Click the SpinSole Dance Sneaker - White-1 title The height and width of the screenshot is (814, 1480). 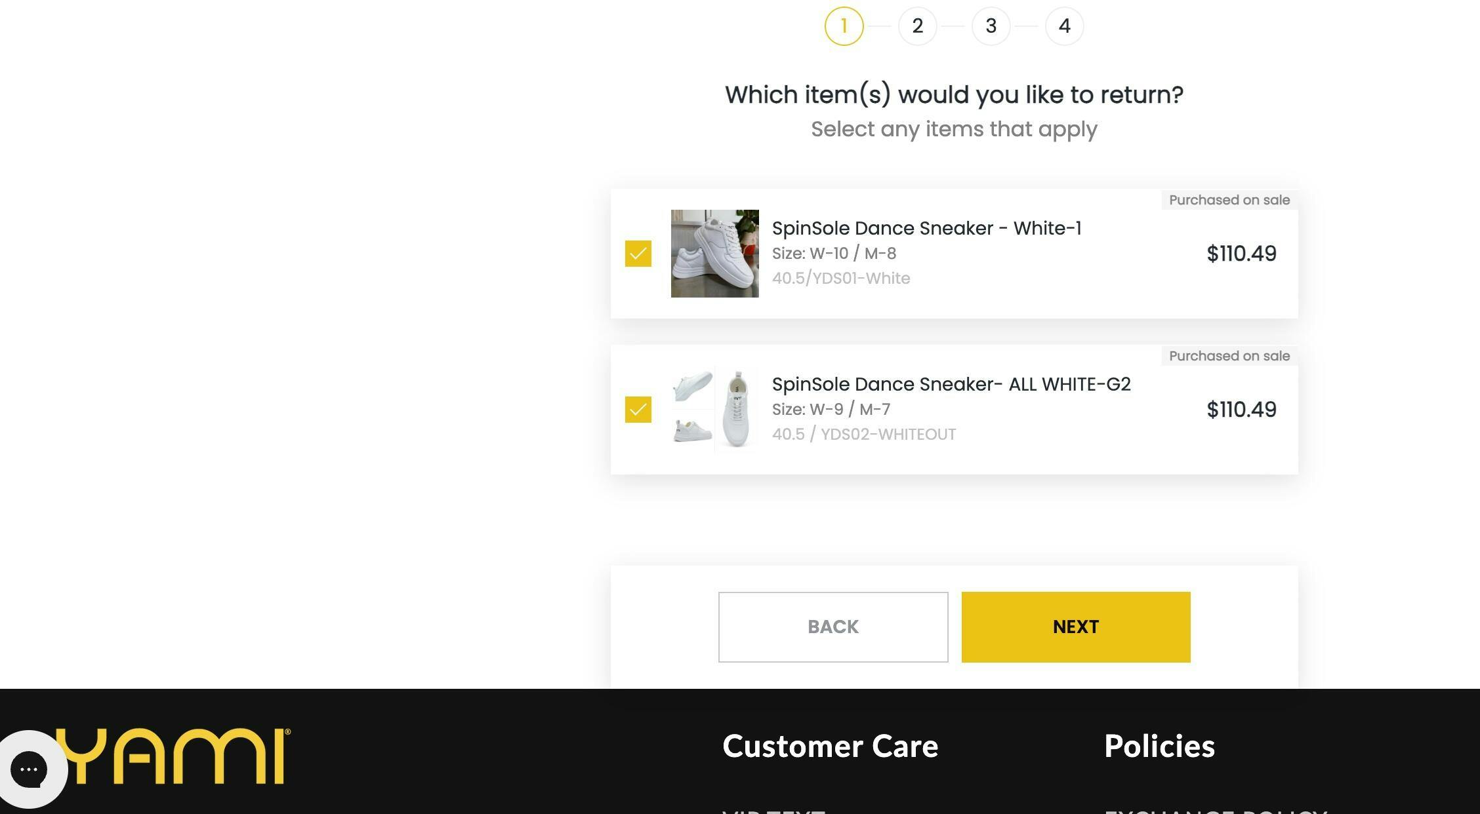coord(926,228)
